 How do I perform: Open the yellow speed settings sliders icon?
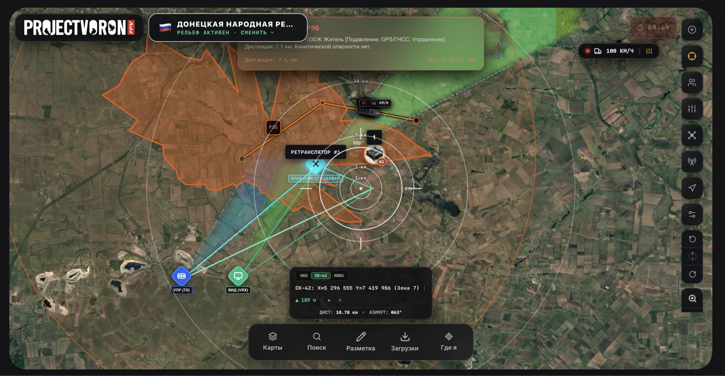tap(649, 51)
